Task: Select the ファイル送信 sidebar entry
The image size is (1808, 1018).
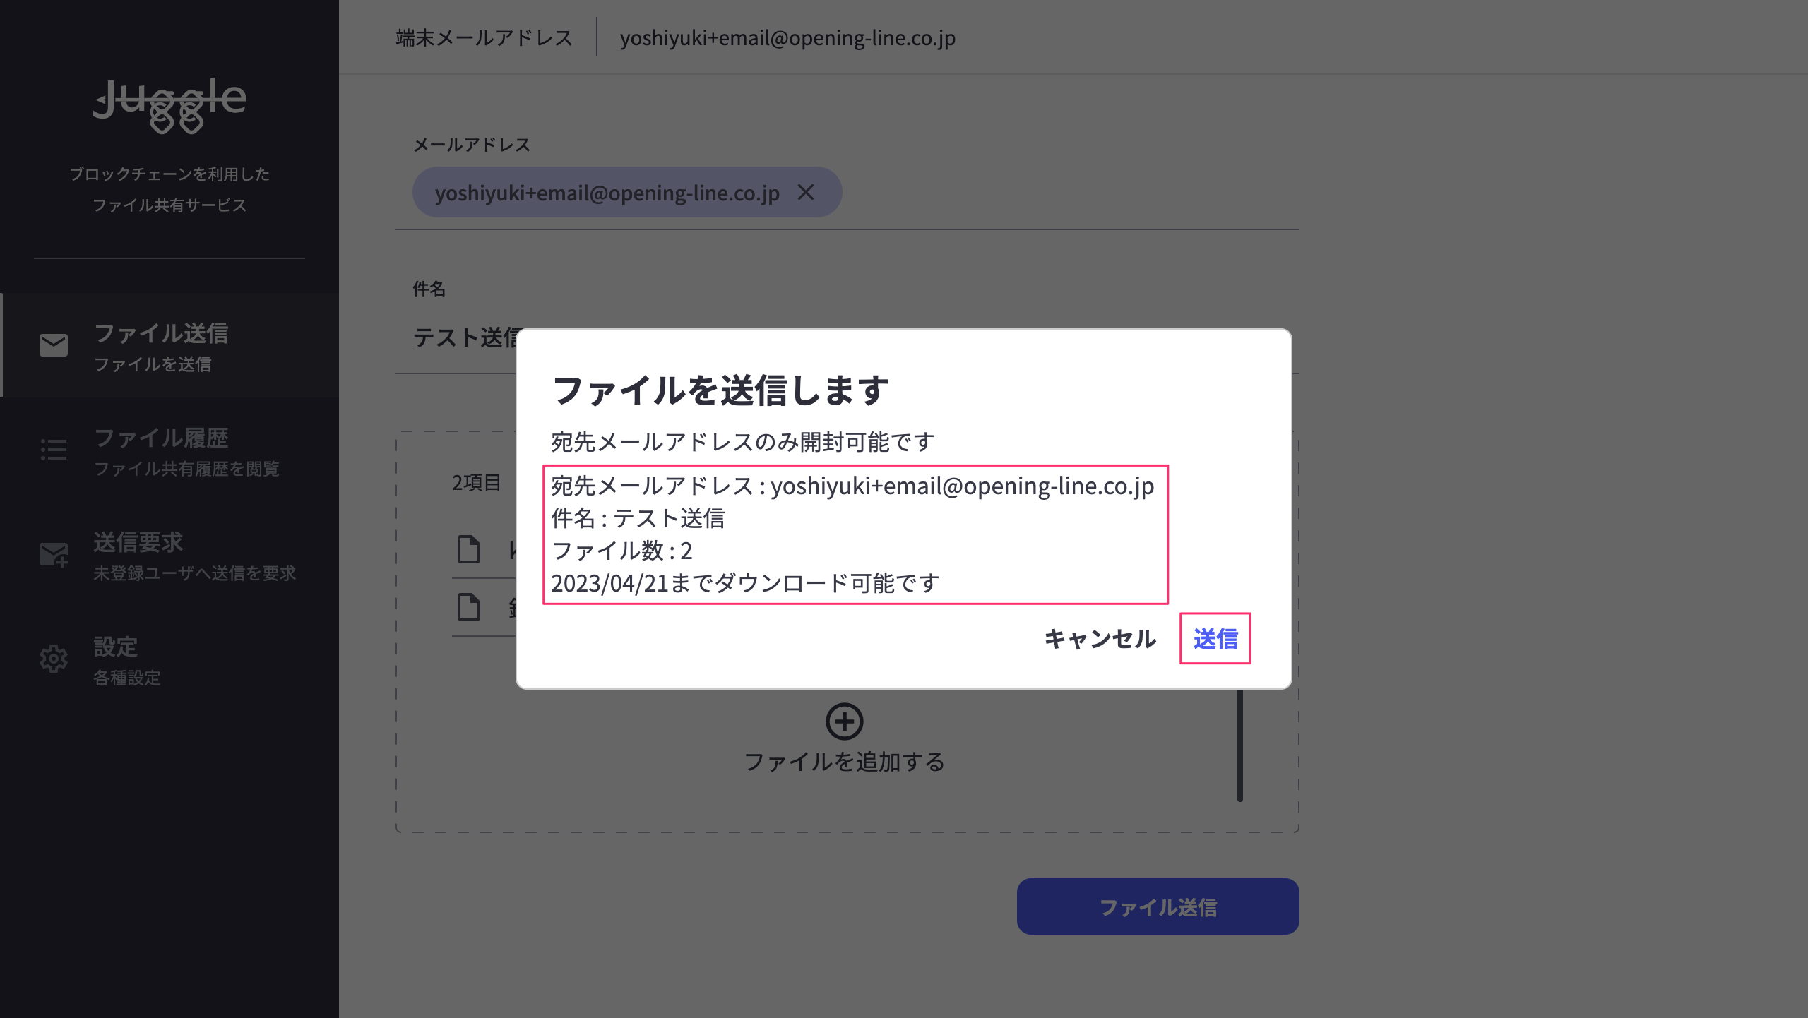Action: (x=161, y=346)
